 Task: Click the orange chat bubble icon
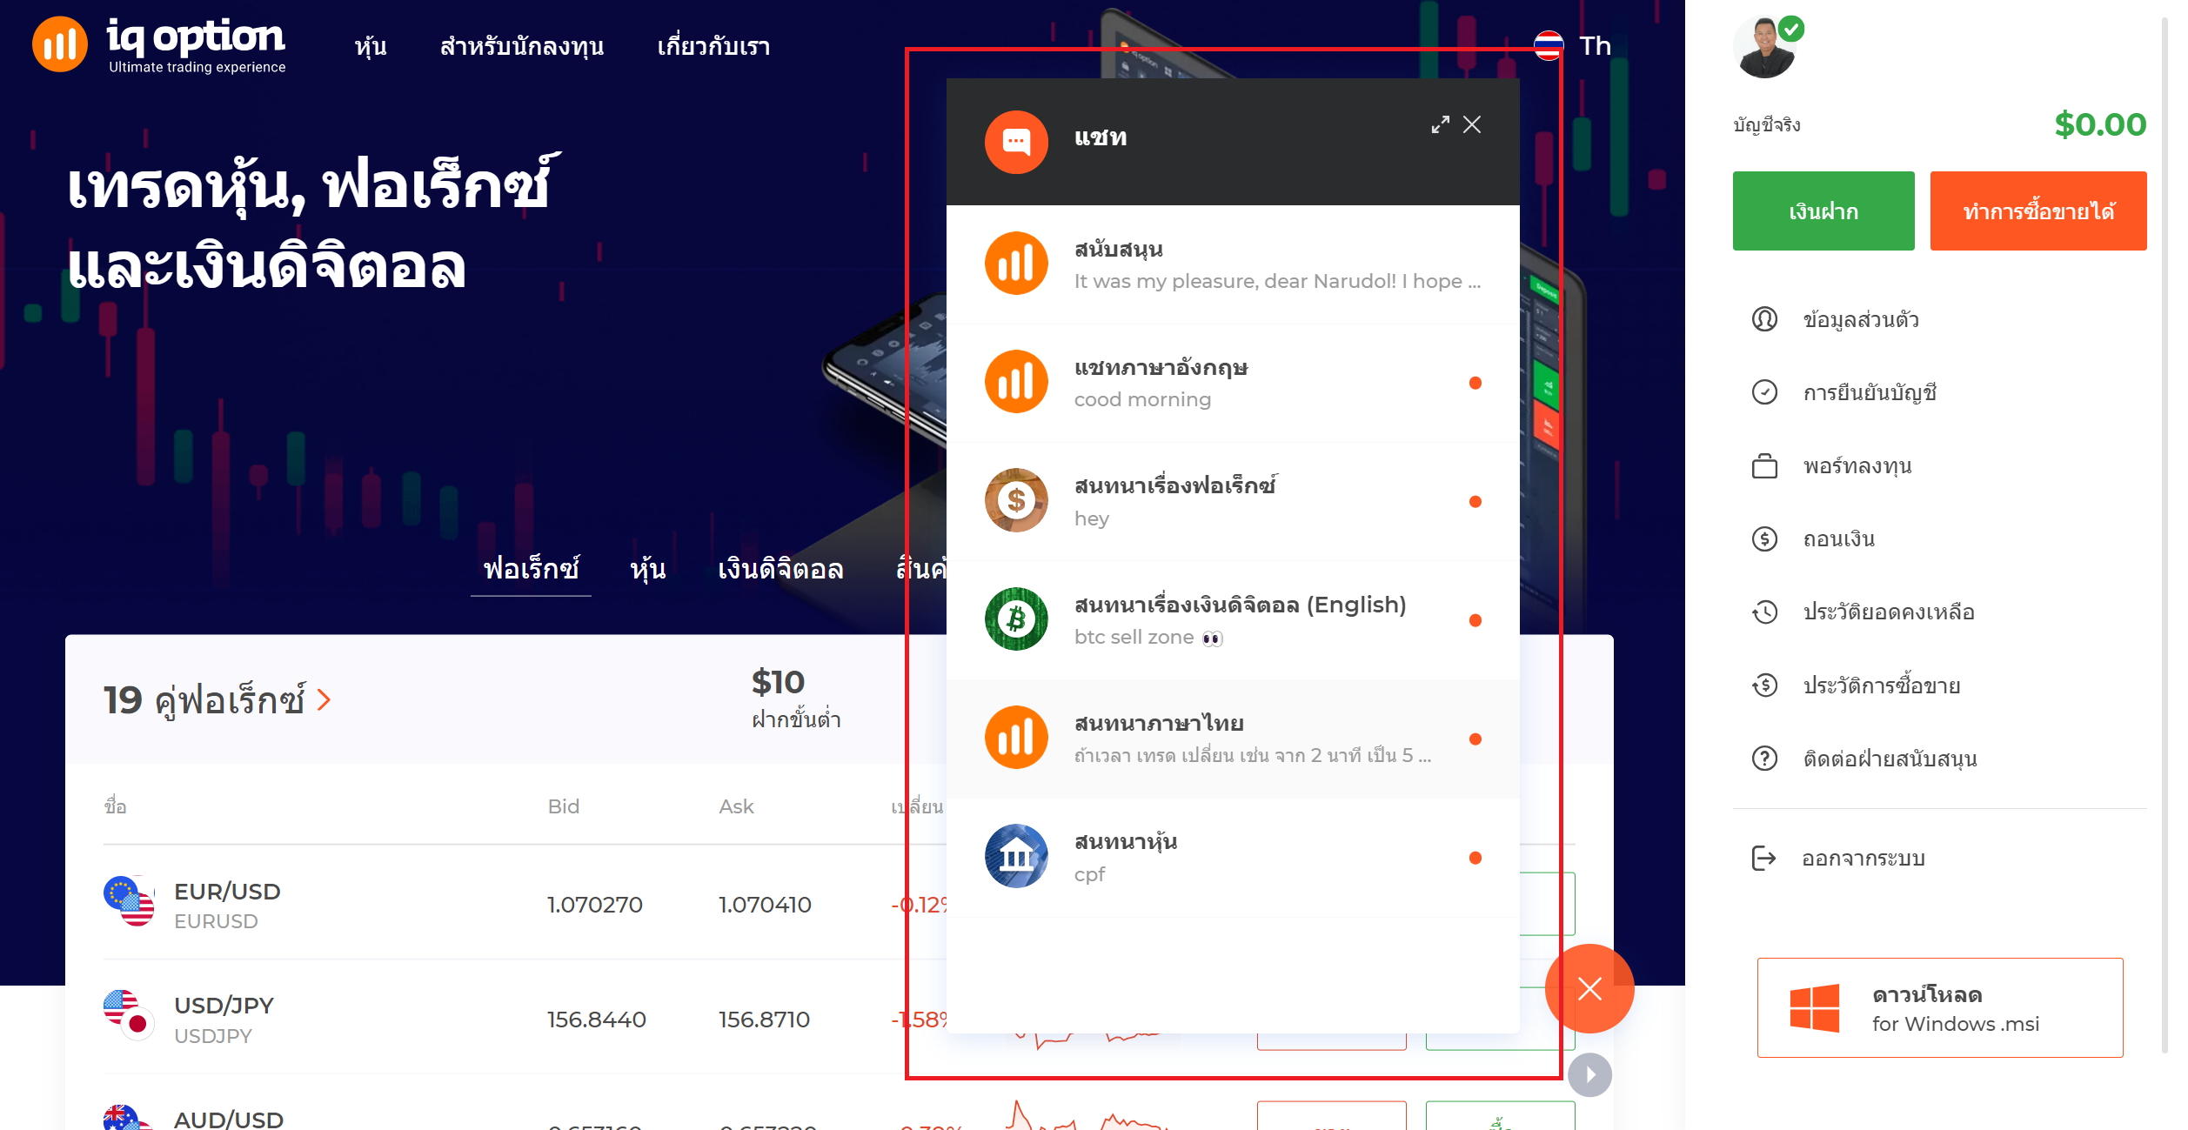coord(1015,141)
